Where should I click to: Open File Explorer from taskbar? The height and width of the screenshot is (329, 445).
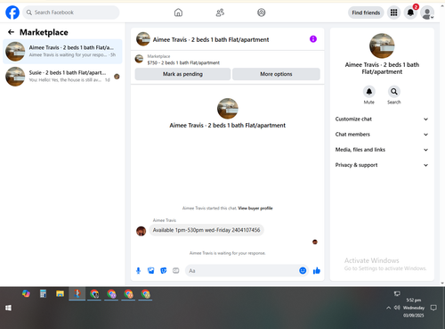[61, 293]
